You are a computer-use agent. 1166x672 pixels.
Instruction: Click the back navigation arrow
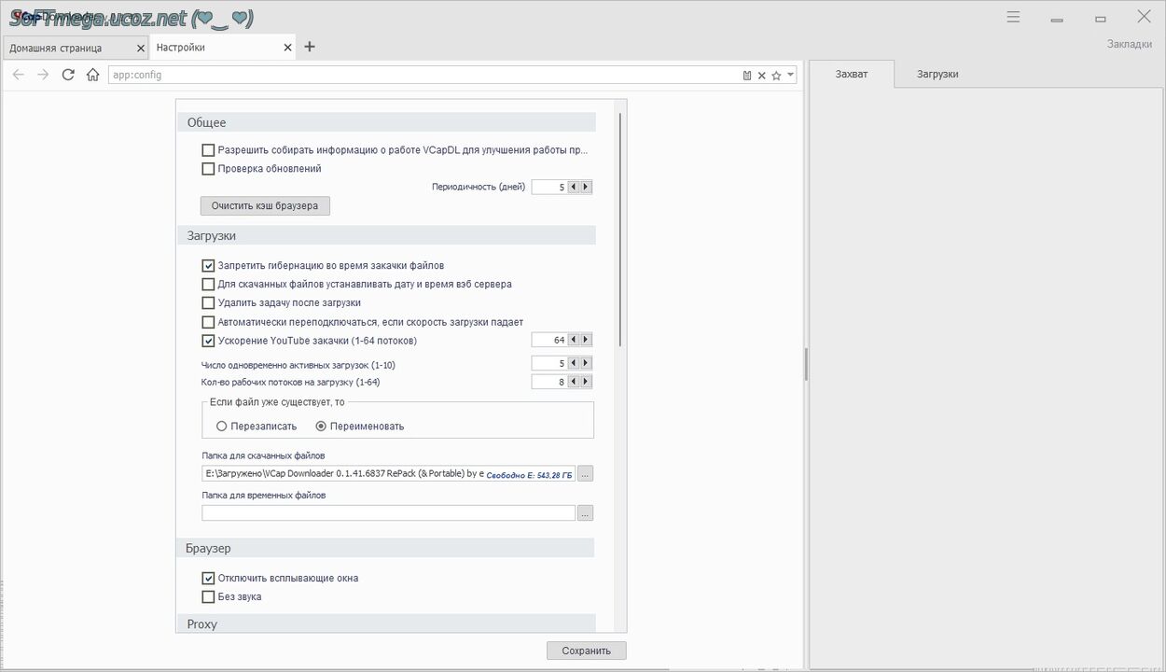18,75
